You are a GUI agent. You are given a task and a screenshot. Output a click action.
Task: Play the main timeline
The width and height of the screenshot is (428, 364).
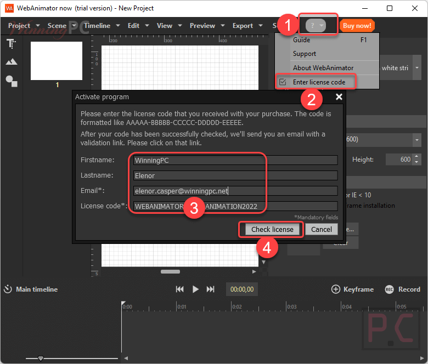point(195,289)
